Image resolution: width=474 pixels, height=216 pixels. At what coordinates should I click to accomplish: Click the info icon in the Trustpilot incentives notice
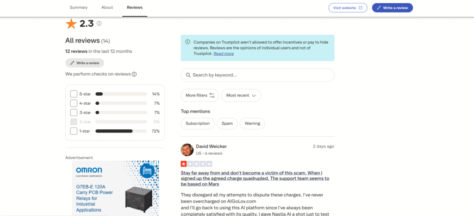(188, 42)
